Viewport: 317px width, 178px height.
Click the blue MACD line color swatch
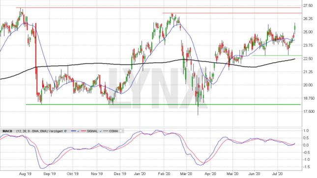[73, 131]
